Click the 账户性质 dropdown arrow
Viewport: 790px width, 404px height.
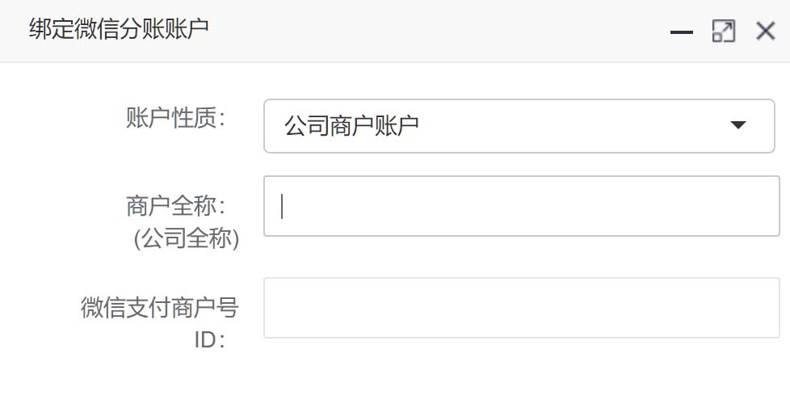coord(737,125)
